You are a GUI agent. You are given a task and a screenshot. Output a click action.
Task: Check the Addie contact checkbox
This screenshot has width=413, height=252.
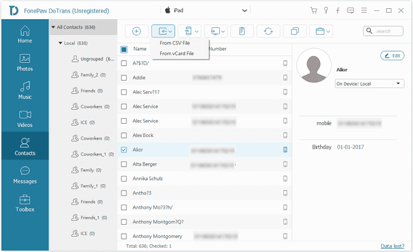tap(124, 77)
